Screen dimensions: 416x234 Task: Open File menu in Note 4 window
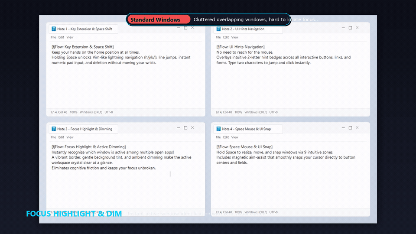point(218,137)
